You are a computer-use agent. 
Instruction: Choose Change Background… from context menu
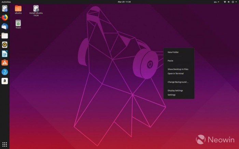pyautogui.click(x=179, y=82)
